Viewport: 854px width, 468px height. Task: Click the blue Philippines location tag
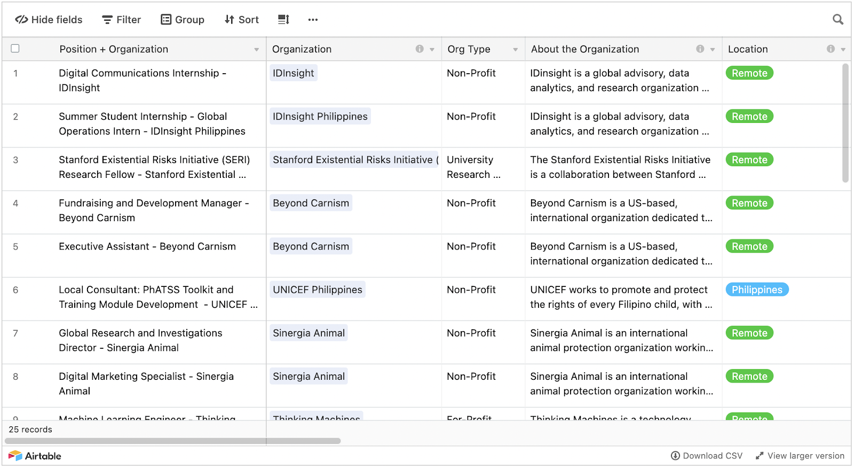coord(757,290)
